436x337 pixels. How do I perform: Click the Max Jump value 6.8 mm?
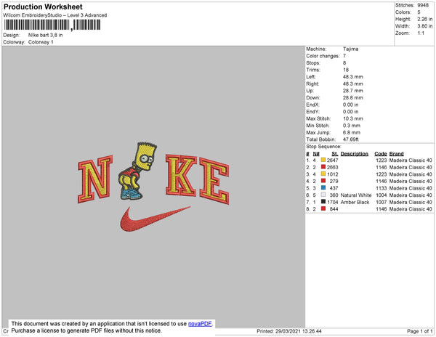point(352,132)
